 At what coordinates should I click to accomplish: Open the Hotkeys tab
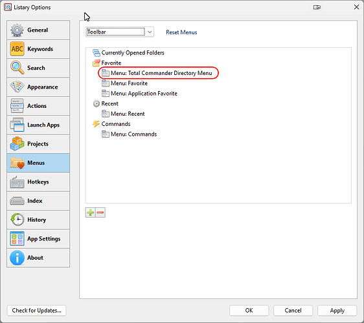38,182
